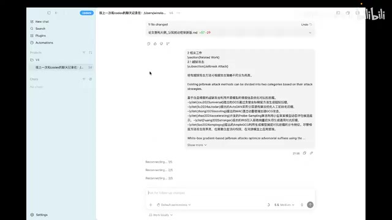392x220 pixels.
Task: Select the V4 project folder
Action: pyautogui.click(x=37, y=60)
